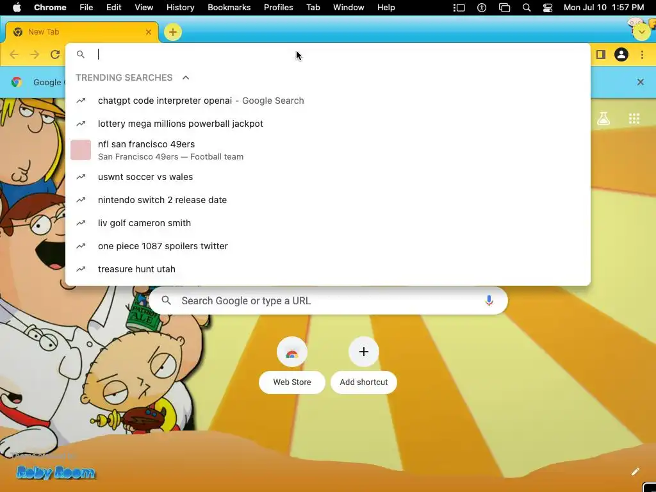656x492 pixels.
Task: Open the Chrome menu in menu bar
Action: (50, 8)
